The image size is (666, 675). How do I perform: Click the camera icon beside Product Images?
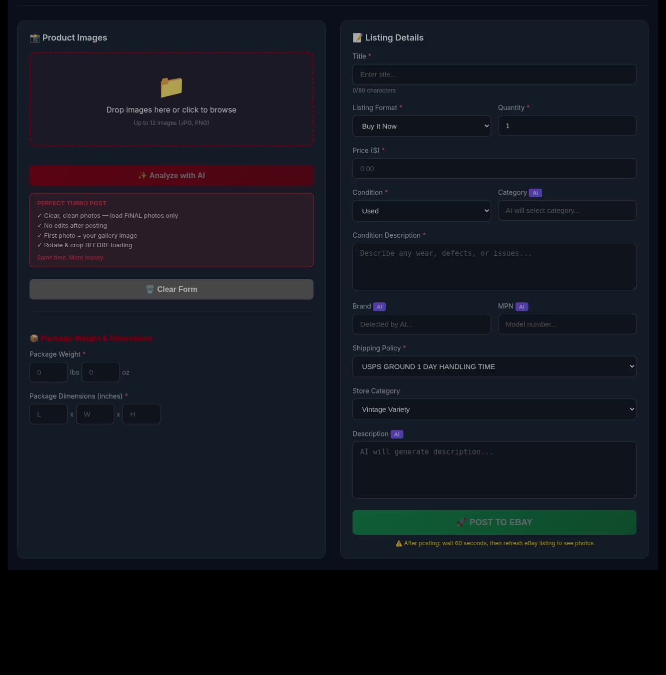[35, 38]
